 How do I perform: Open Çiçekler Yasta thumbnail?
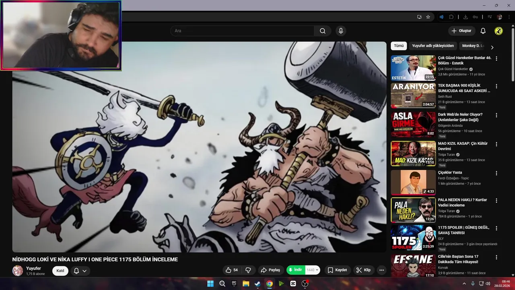(x=413, y=182)
